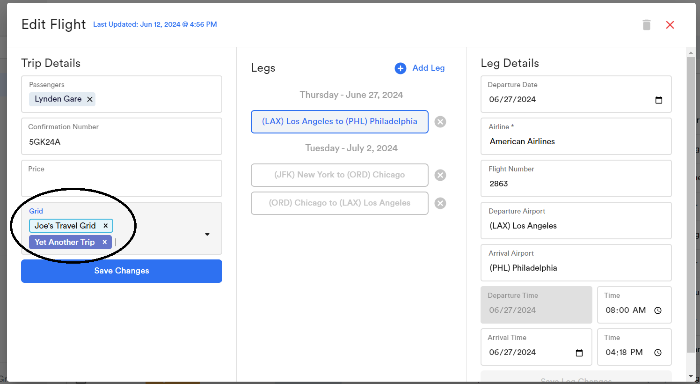Edit the departure time 08:00 AM value
The image size is (700, 384).
(x=626, y=310)
